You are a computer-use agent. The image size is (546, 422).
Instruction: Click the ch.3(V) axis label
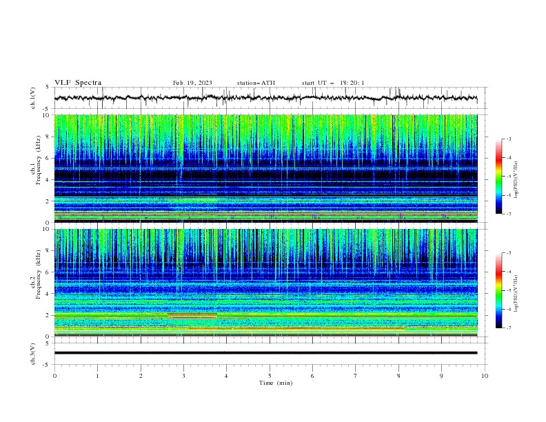pos(33,354)
